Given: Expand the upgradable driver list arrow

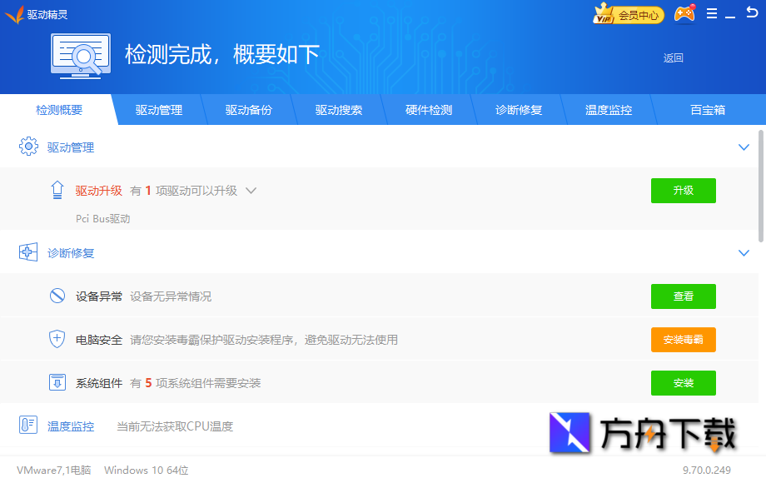Looking at the screenshot, I should coord(251,190).
